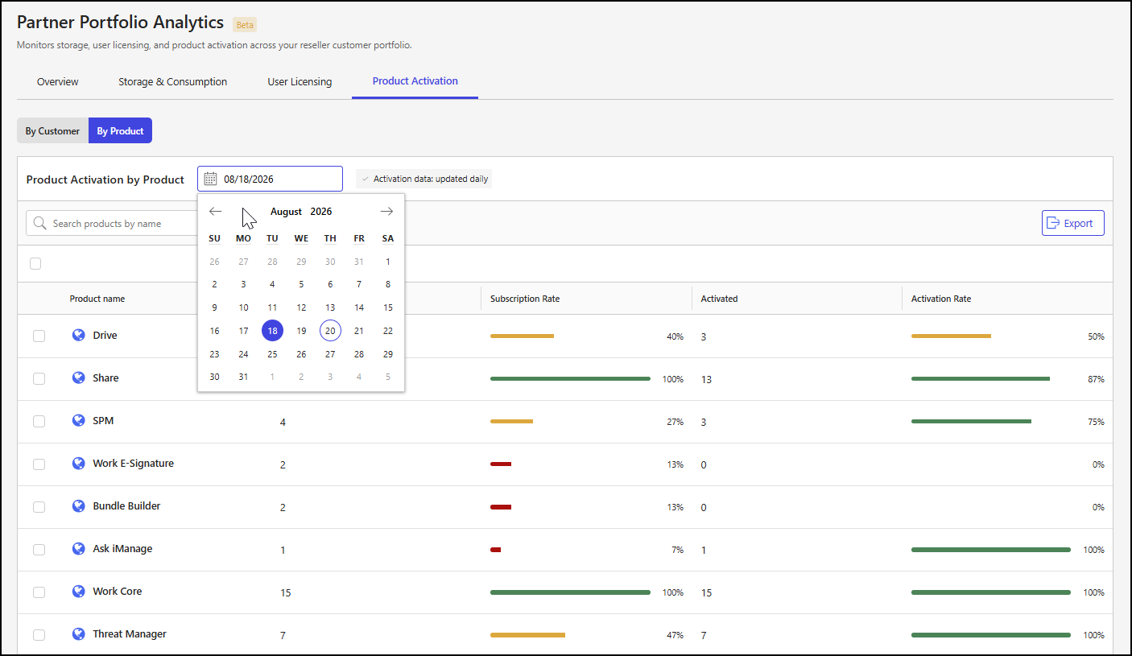This screenshot has width=1132, height=656.
Task: Click the calendar icon in date field
Action: 210,179
